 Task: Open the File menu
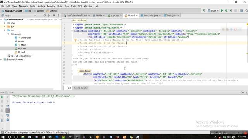click(2, 6)
